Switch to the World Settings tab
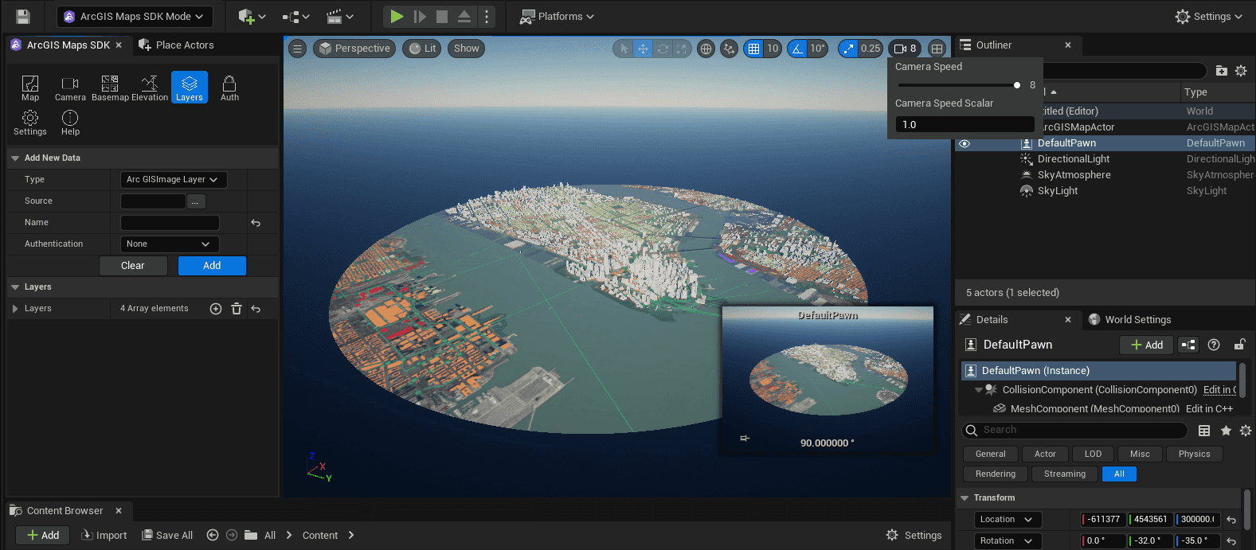This screenshot has height=550, width=1256. click(1137, 320)
